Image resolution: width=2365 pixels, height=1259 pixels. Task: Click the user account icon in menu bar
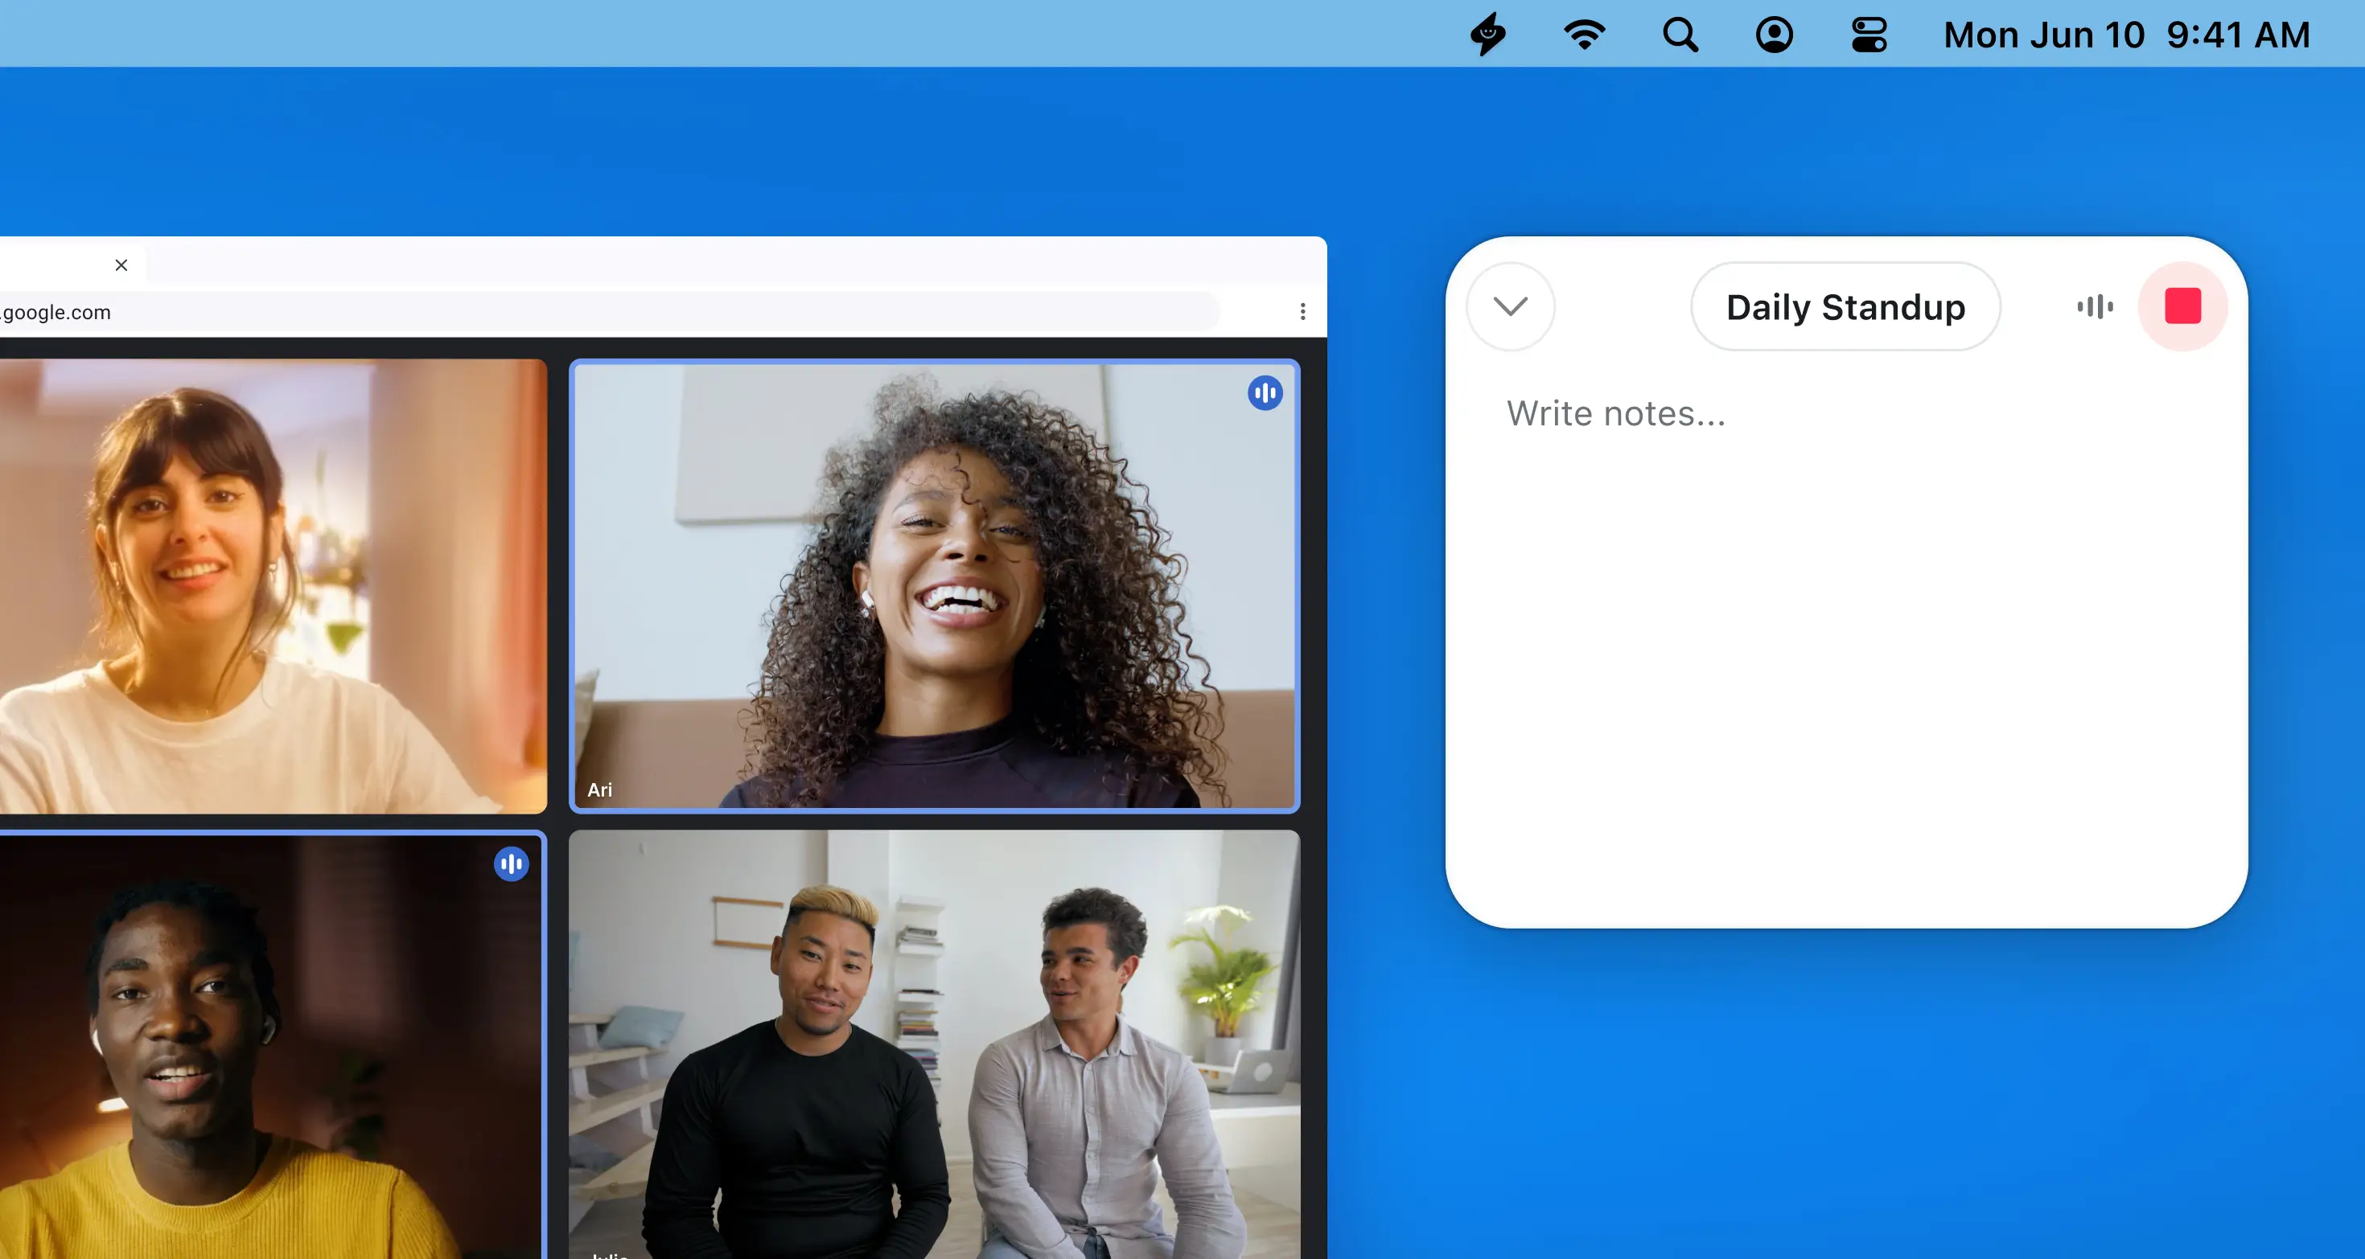click(x=1774, y=35)
